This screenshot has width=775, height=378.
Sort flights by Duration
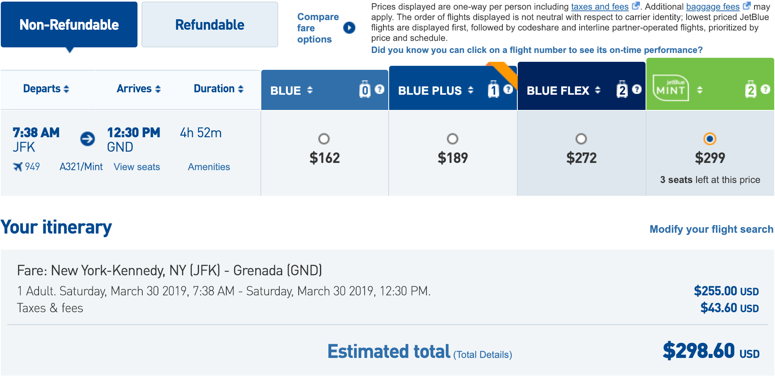[x=218, y=89]
